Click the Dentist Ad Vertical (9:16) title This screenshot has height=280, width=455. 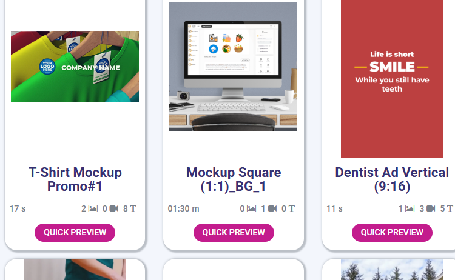392,179
